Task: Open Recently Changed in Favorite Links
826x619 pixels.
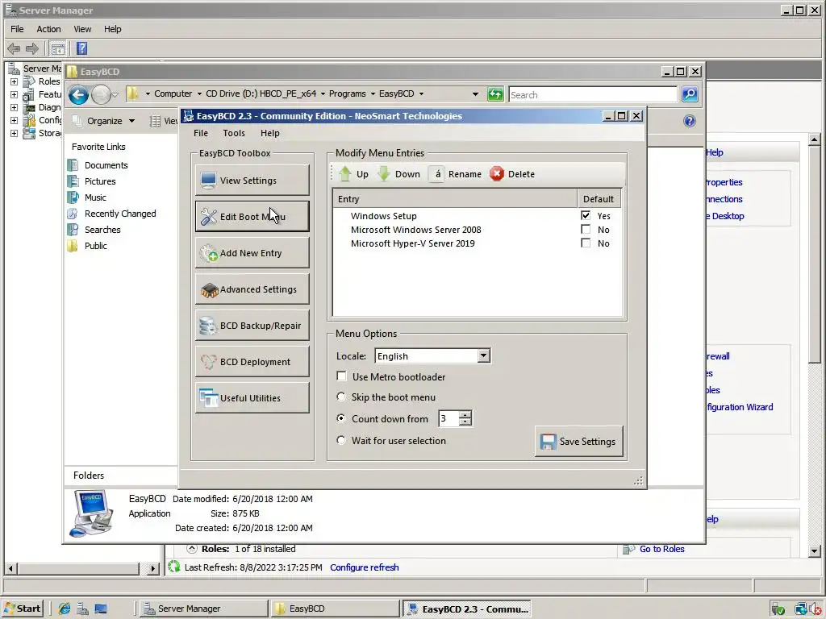Action: click(120, 214)
